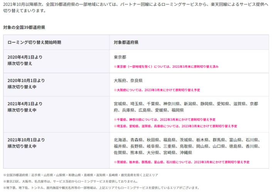Click the prefecture list starting with 宮城県
The image size is (272, 193).
coord(186,107)
